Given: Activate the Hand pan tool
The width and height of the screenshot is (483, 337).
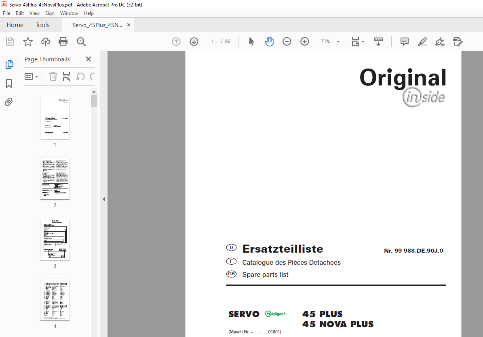Looking at the screenshot, I should click(269, 42).
